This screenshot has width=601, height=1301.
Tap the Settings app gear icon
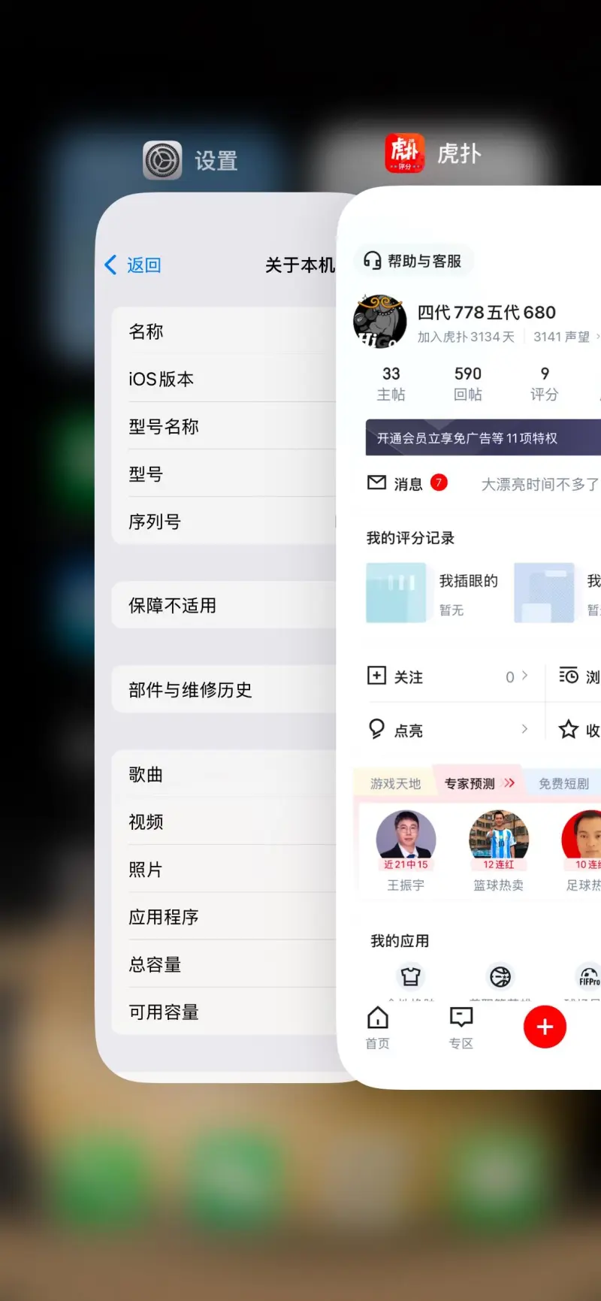pos(162,160)
